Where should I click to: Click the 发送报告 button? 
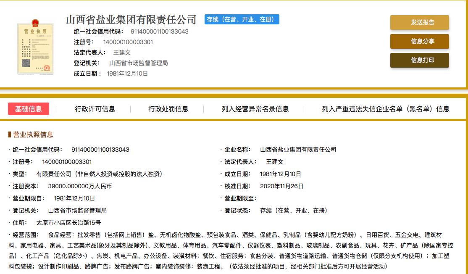(419, 22)
